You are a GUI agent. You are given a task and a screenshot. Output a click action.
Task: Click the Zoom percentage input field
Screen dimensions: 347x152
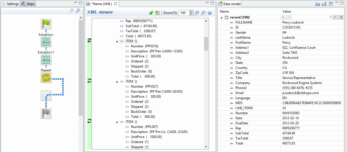(184, 13)
